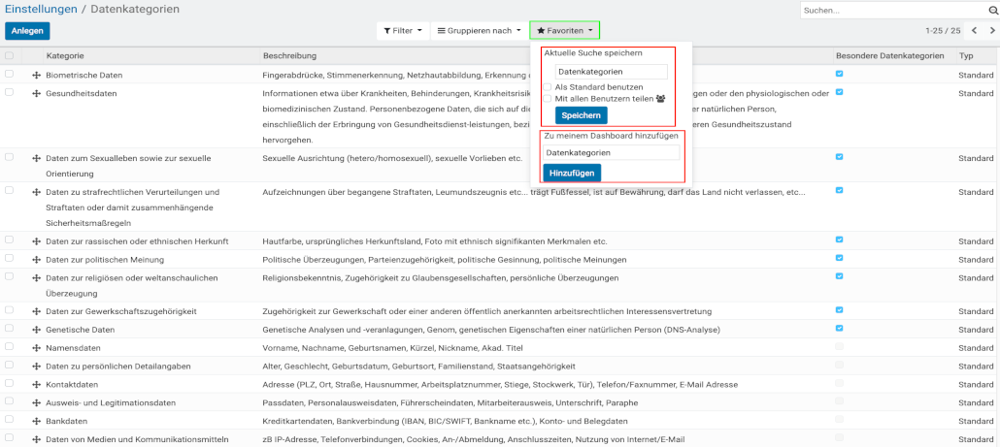Enable 'Als Standard benutzen' checkbox
This screenshot has width=1000, height=447.
(x=548, y=87)
